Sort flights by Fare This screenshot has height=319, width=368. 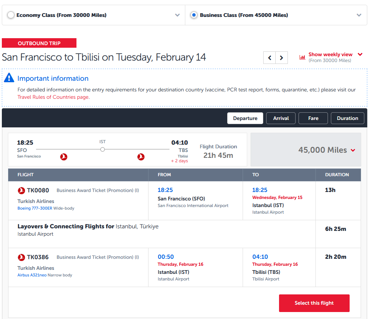point(313,118)
